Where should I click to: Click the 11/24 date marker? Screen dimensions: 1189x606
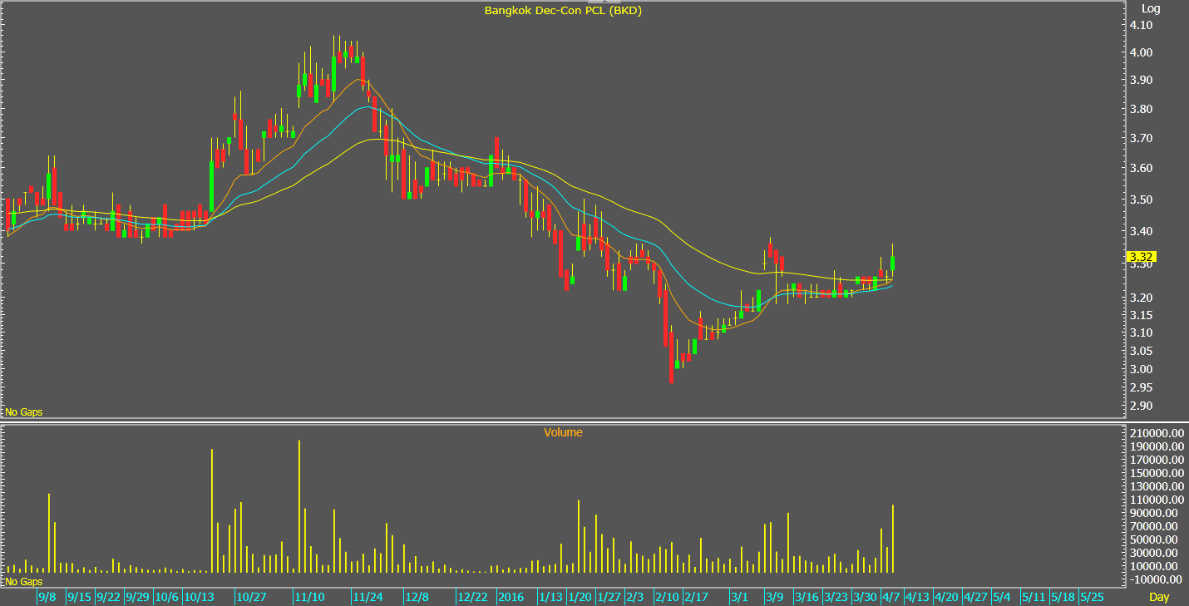368,597
